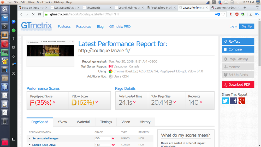Click the Sign Up button
261x147 pixels.
247,26
